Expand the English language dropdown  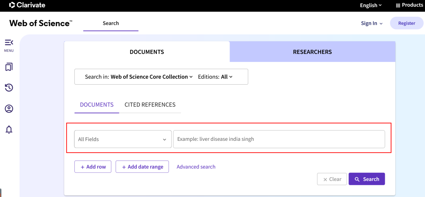371,5
